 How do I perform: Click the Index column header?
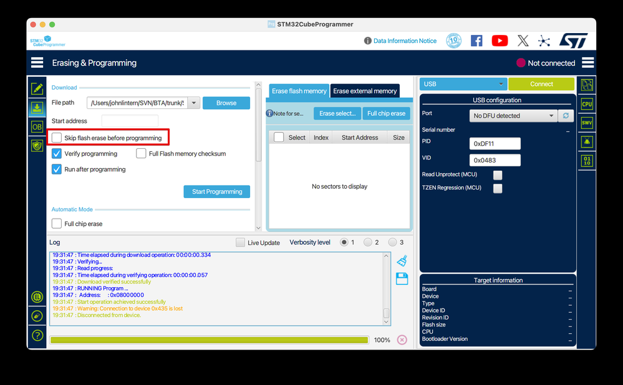321,137
